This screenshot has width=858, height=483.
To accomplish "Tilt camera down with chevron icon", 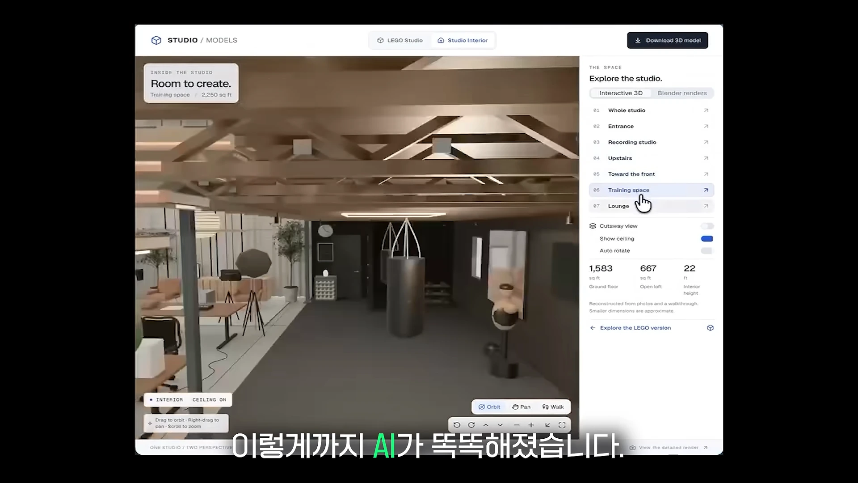I will point(500,425).
